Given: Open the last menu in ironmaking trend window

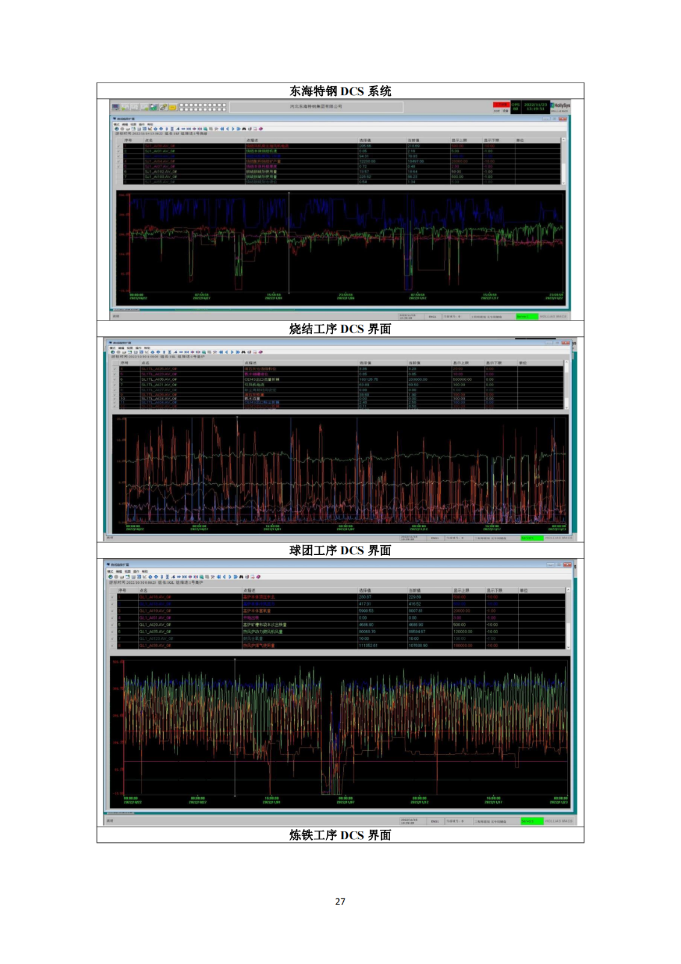Looking at the screenshot, I should point(145,571).
